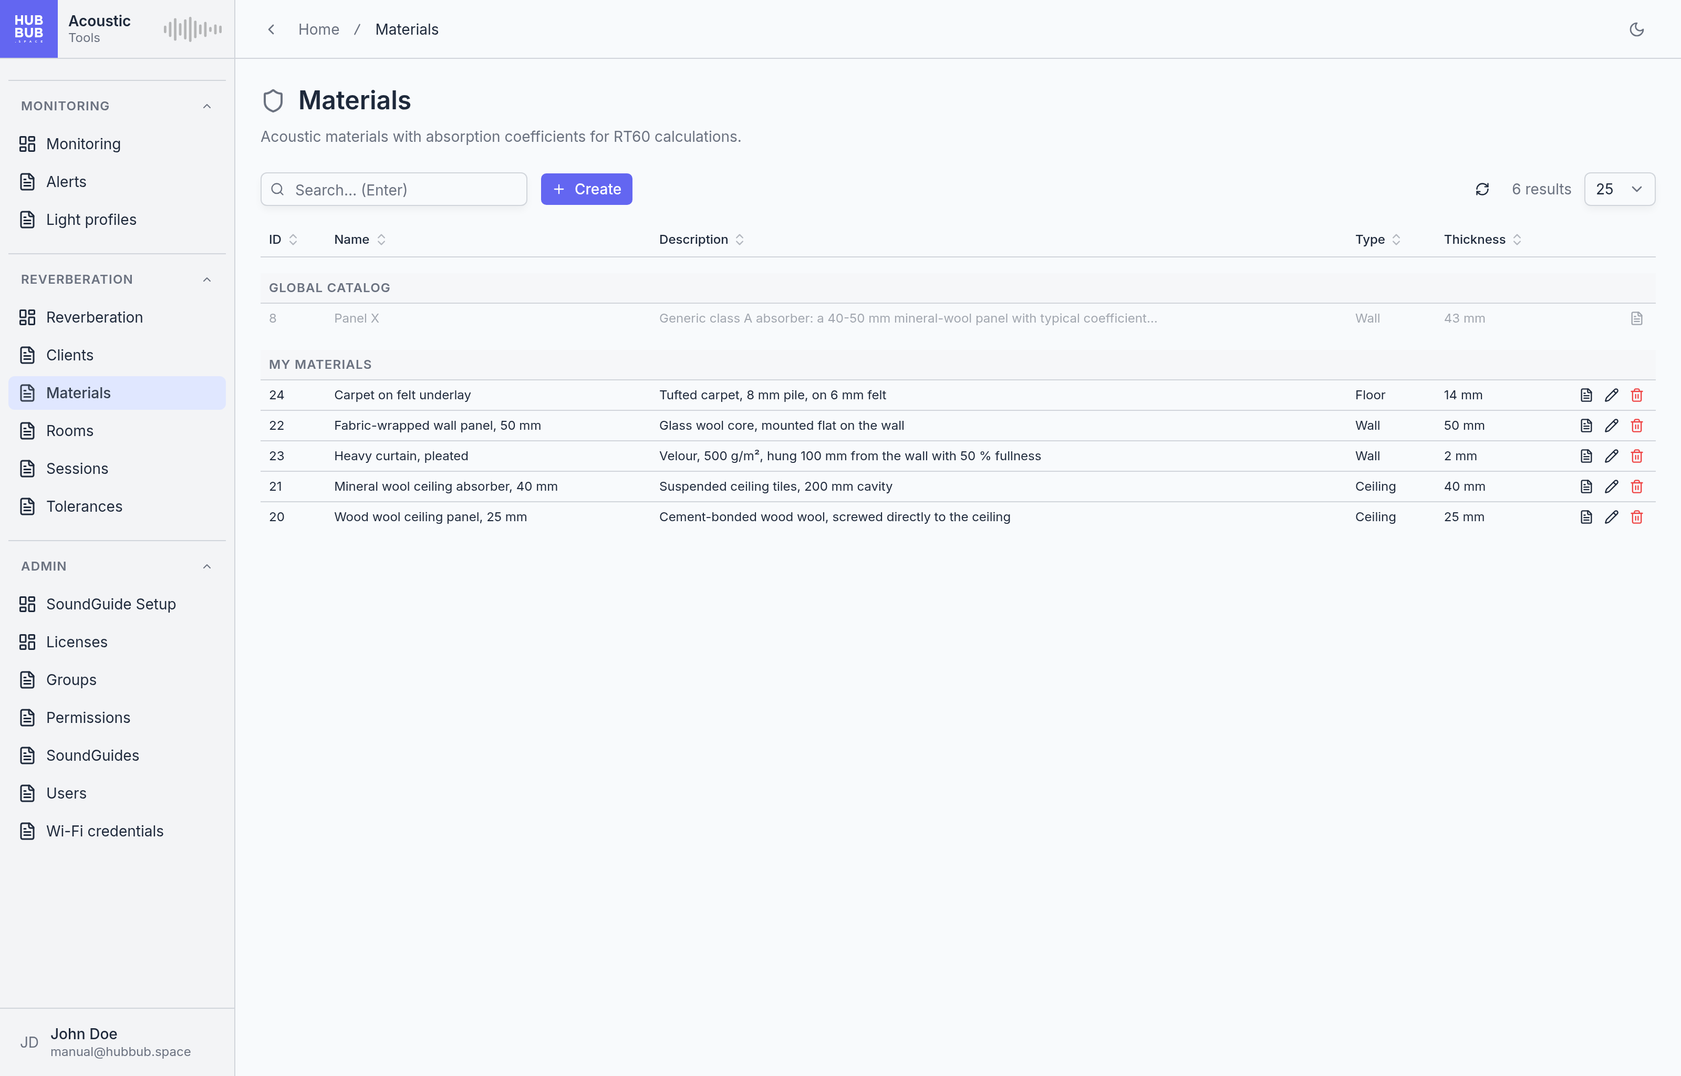The width and height of the screenshot is (1681, 1076).
Task: Sort table by Description column
Action: 701,240
